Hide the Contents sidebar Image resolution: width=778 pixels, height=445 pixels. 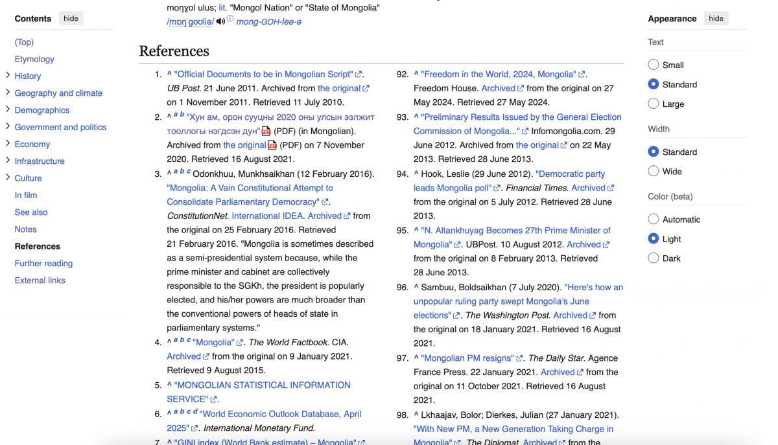pyautogui.click(x=71, y=18)
